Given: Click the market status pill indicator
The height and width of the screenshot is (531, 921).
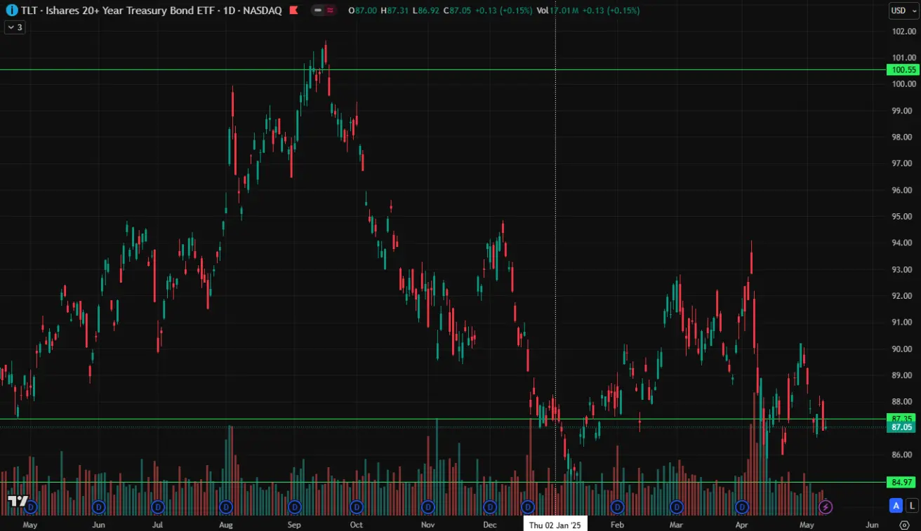Looking at the screenshot, I should point(323,11).
